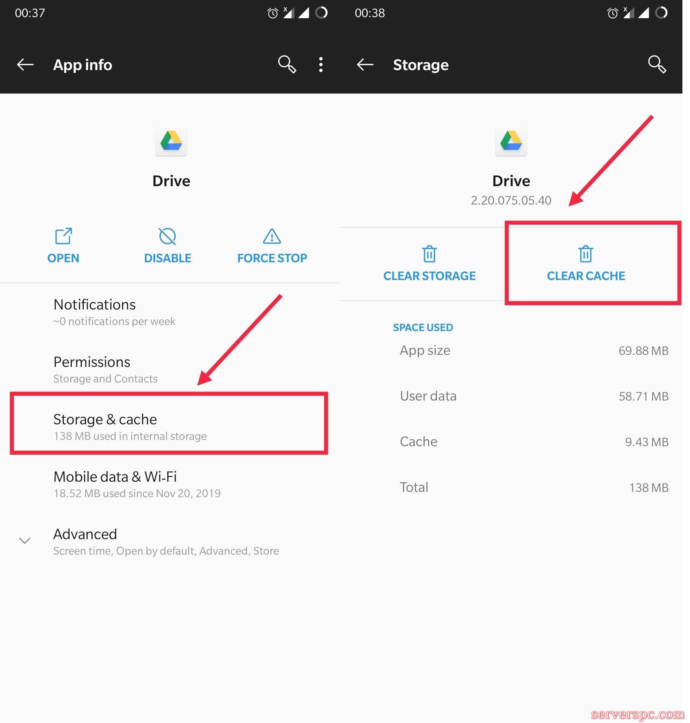Image resolution: width=690 pixels, height=723 pixels.
Task: Expand the Advanced section chevron
Action: (x=25, y=541)
